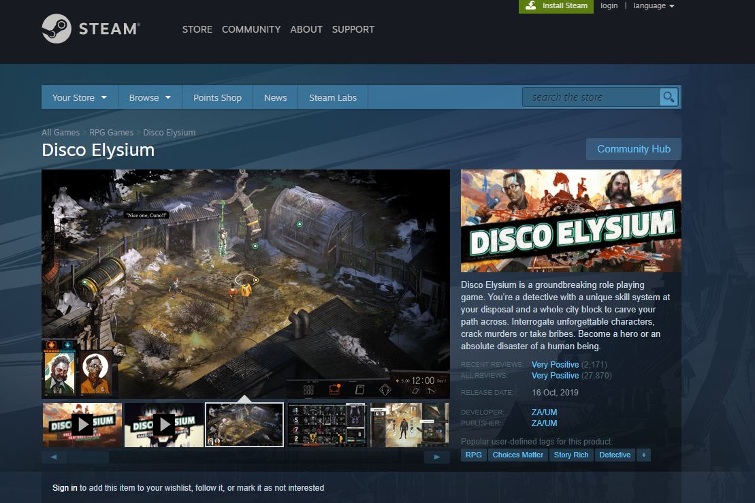Click the magnifying glass search icon
The image size is (755, 503).
(x=668, y=97)
